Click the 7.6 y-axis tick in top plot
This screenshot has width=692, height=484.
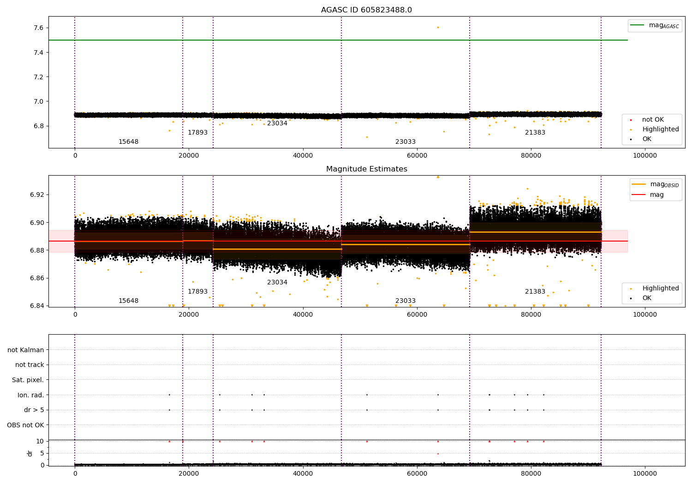click(38, 28)
